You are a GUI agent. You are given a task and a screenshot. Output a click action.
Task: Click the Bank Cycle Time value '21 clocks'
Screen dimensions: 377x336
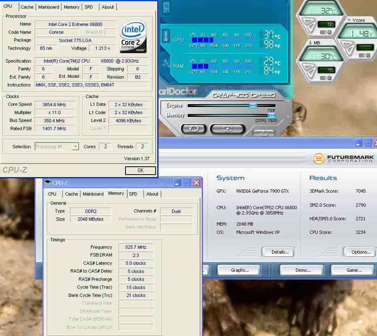coord(136,295)
